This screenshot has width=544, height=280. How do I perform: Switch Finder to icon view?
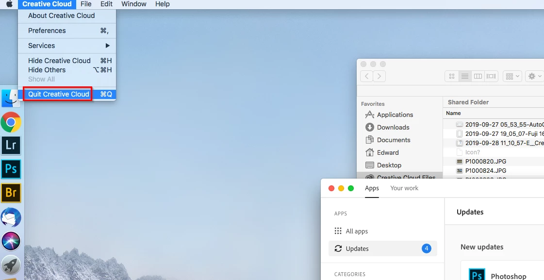coord(452,76)
